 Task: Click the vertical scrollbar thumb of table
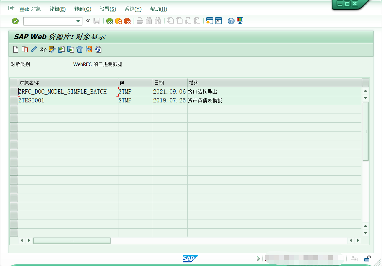coord(365,132)
